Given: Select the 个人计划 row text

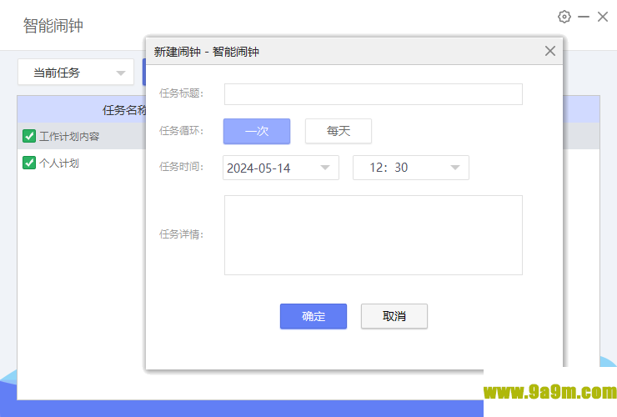Looking at the screenshot, I should point(59,163).
